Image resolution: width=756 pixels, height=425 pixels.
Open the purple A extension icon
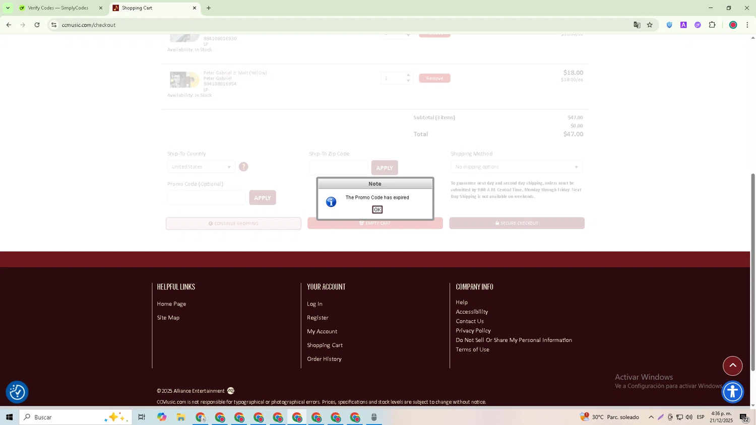[x=683, y=25]
